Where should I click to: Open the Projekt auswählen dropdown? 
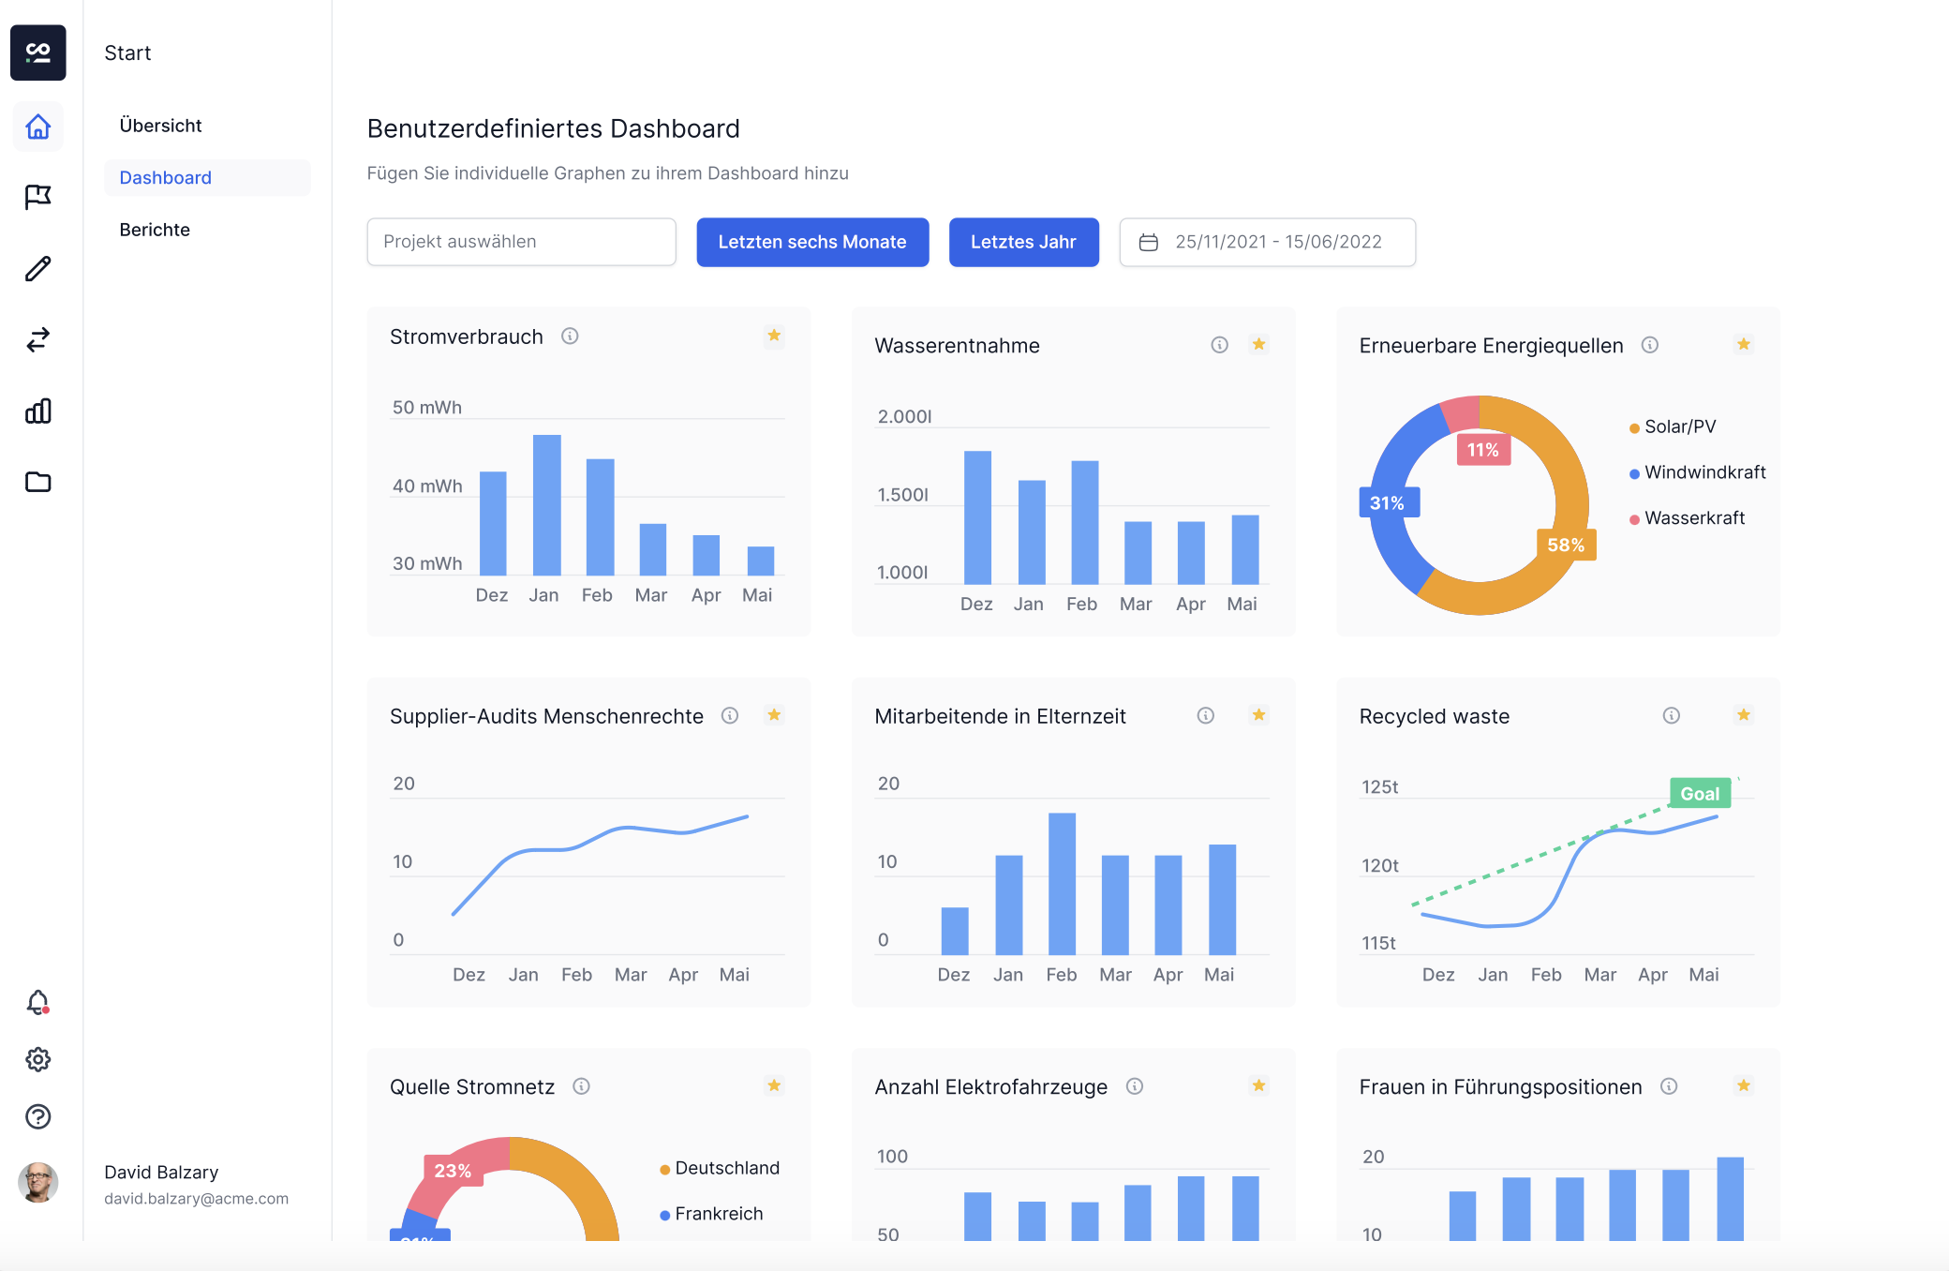(521, 242)
